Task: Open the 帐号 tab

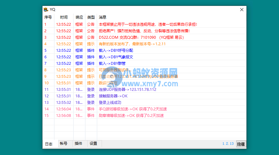Action: point(64,144)
